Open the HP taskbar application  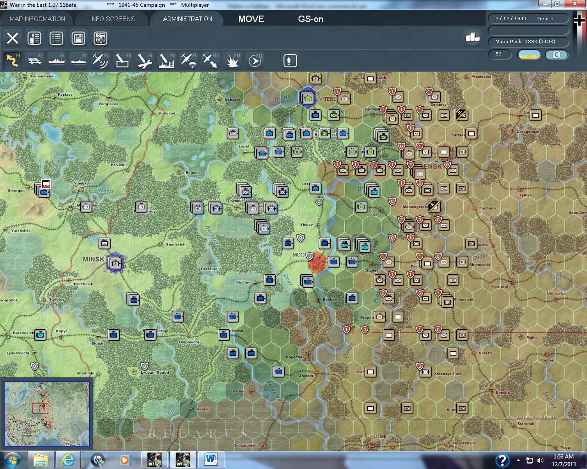pyautogui.click(x=97, y=460)
